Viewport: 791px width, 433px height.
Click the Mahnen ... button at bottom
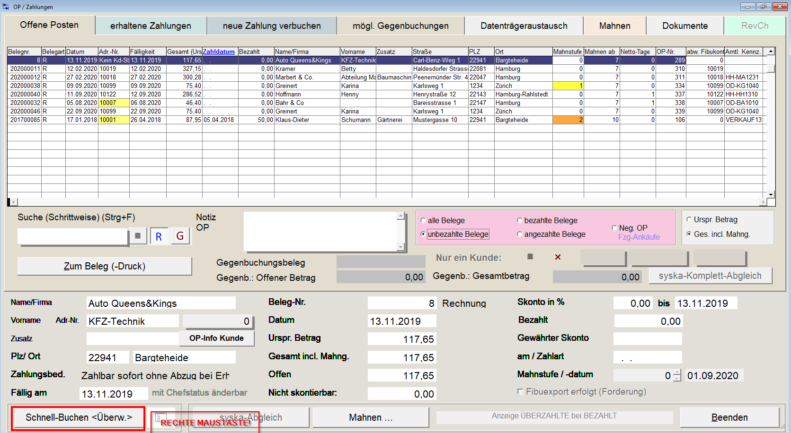[x=371, y=417]
